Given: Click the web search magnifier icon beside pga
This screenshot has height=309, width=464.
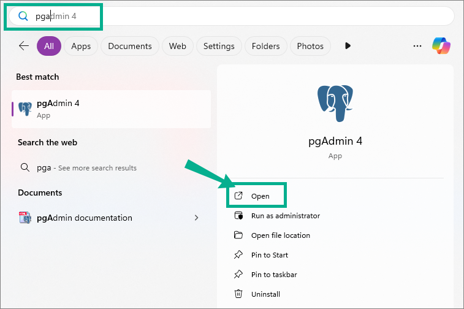Looking at the screenshot, I should coord(25,167).
